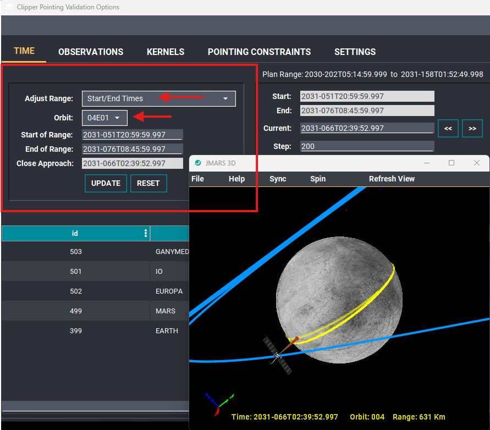Click Sync in JMARS 3D menu bar
490x430 pixels.
(278, 179)
